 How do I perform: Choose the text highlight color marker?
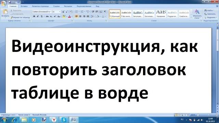[x=64, y=16]
